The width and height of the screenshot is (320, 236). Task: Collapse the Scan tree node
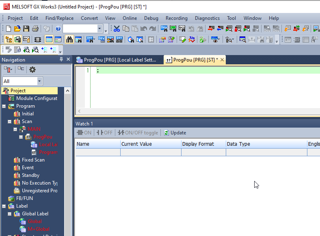tap(10, 121)
